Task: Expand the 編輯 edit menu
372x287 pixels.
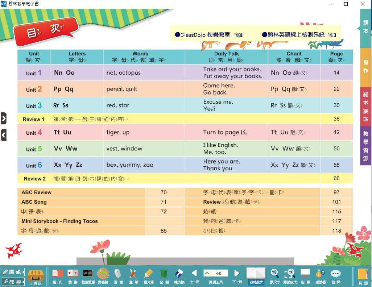Action: [x=13, y=272]
